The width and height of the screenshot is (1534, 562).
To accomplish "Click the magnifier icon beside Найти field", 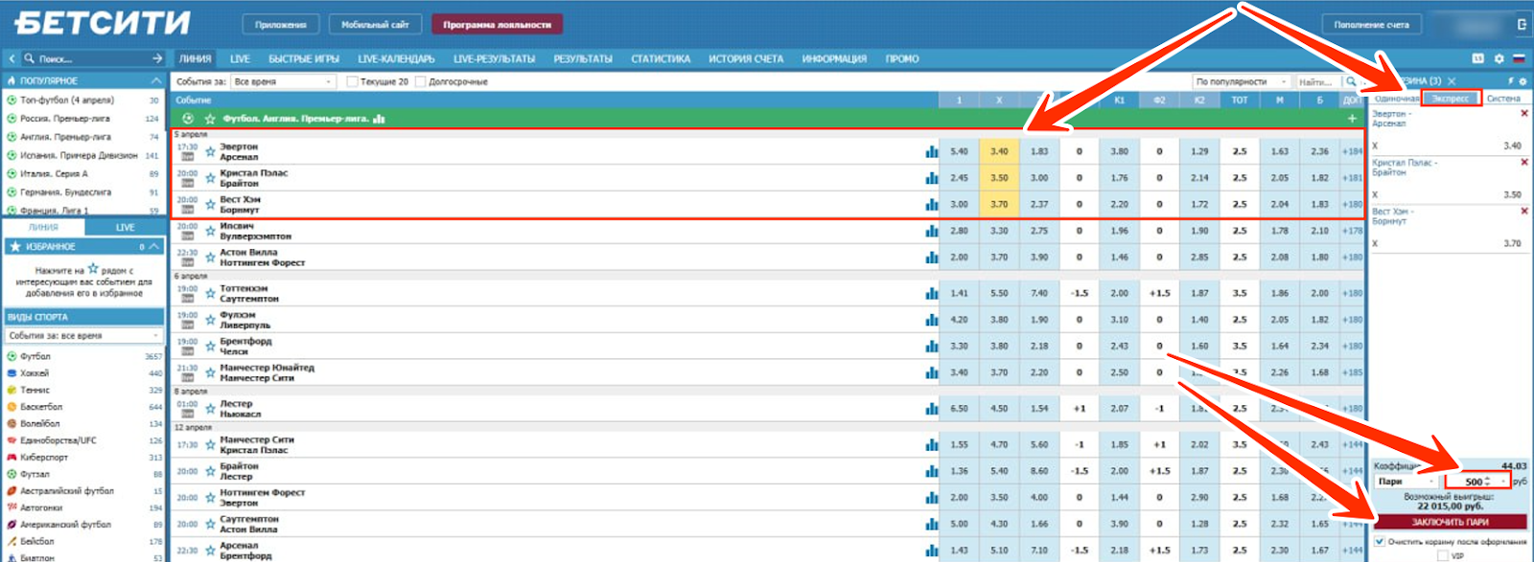I will 1351,81.
